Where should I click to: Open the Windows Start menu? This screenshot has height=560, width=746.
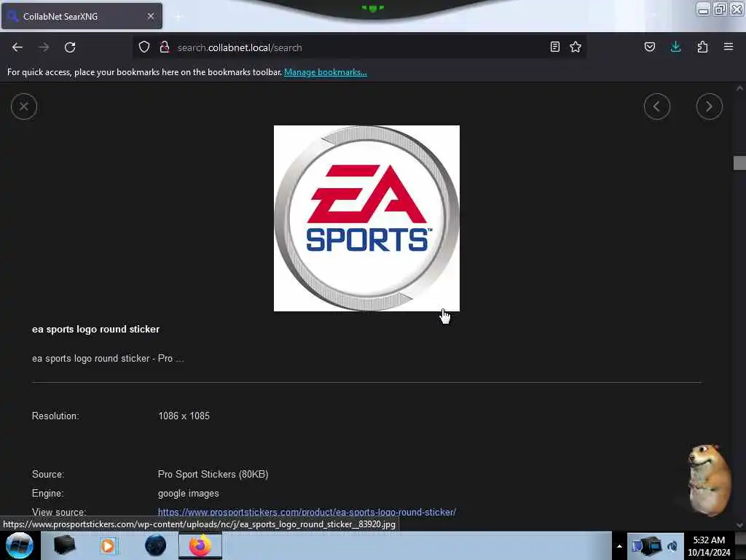pos(19,545)
